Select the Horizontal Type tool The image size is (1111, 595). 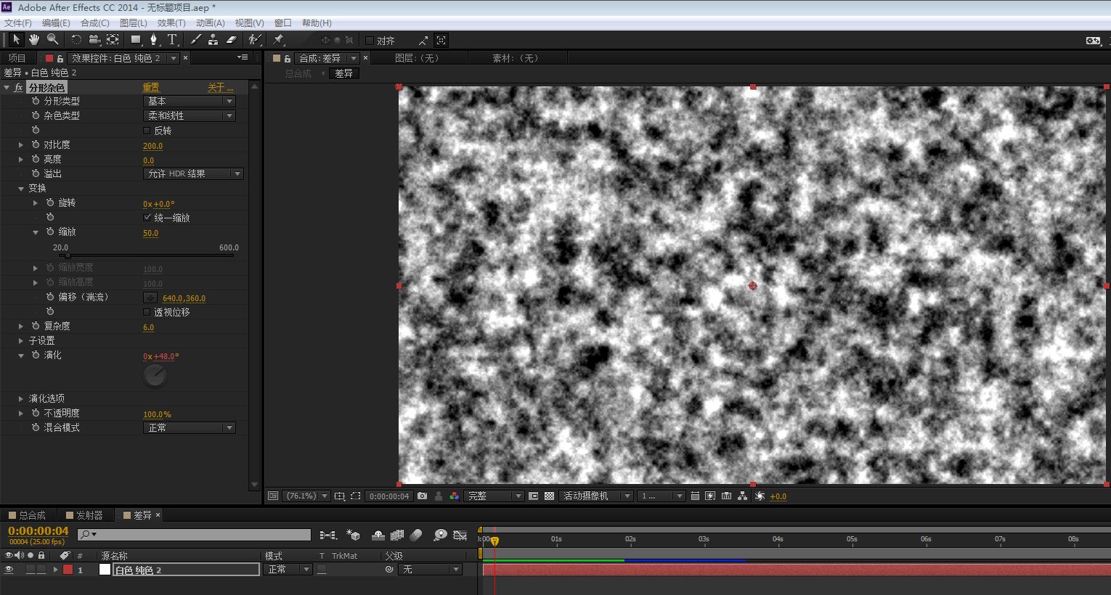tap(172, 40)
